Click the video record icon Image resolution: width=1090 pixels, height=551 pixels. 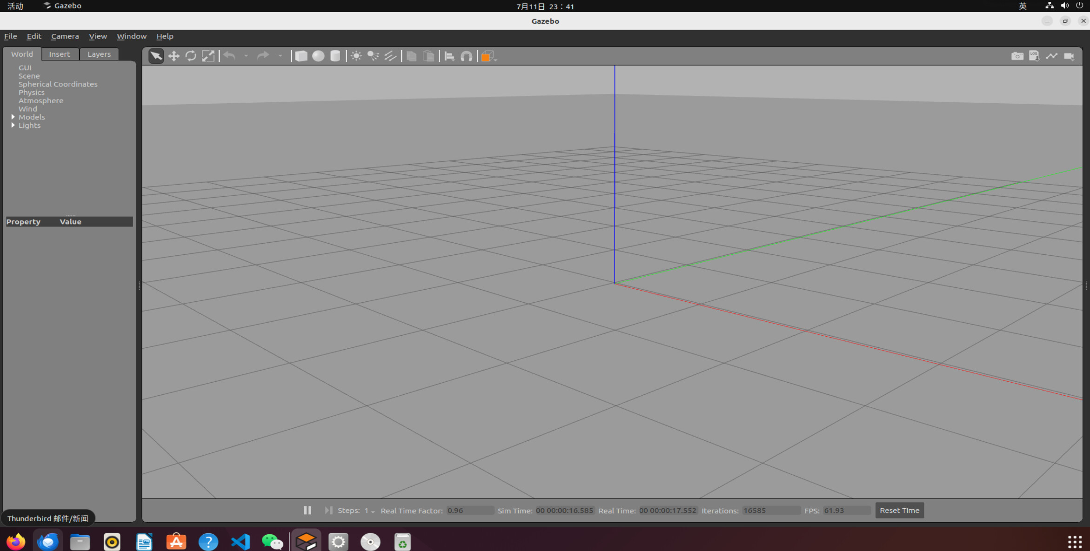[x=1069, y=56]
